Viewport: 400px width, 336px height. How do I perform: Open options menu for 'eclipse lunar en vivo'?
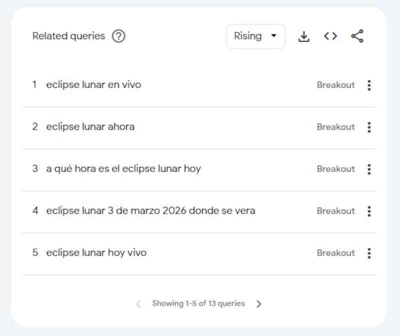pyautogui.click(x=369, y=85)
